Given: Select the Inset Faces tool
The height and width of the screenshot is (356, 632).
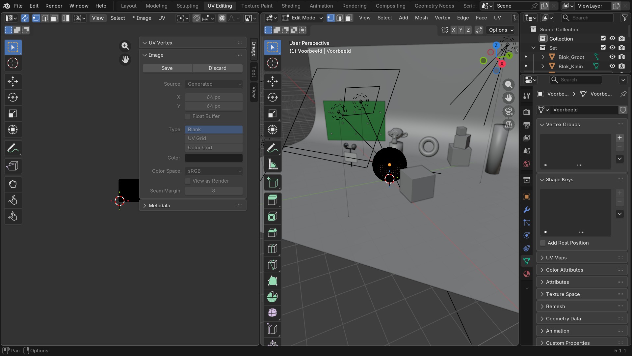Looking at the screenshot, I should (273, 216).
